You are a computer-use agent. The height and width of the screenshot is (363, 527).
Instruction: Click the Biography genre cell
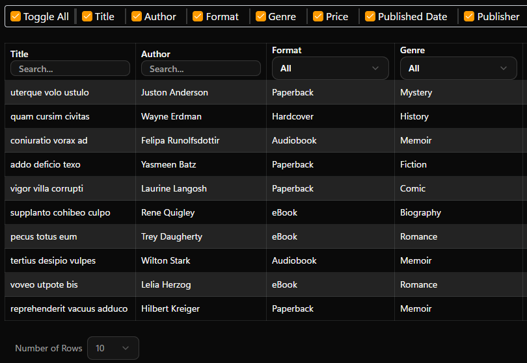coord(420,213)
